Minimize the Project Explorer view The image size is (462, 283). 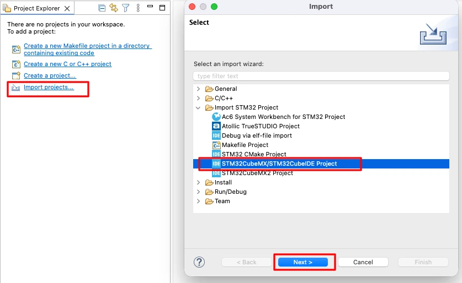coord(150,6)
